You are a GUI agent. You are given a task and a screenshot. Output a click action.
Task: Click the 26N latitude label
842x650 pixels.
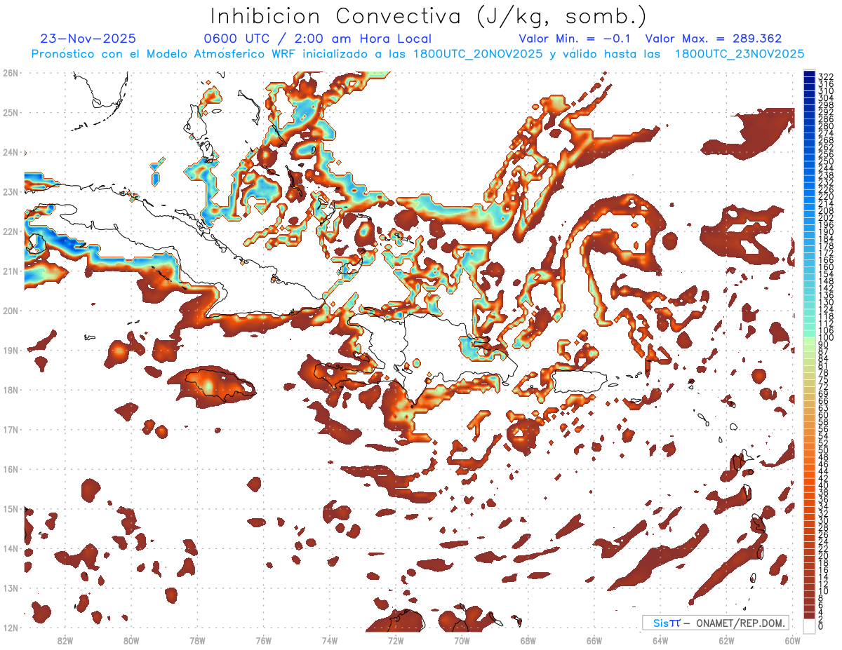pyautogui.click(x=11, y=72)
